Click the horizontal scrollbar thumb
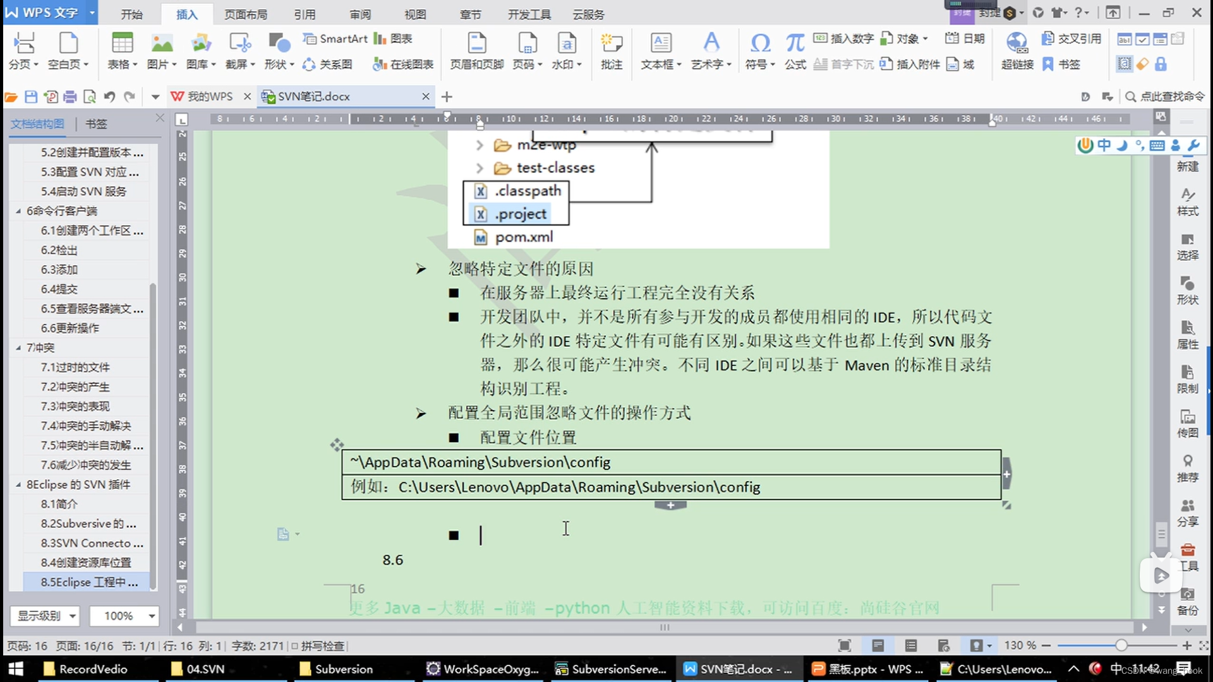 tap(665, 628)
